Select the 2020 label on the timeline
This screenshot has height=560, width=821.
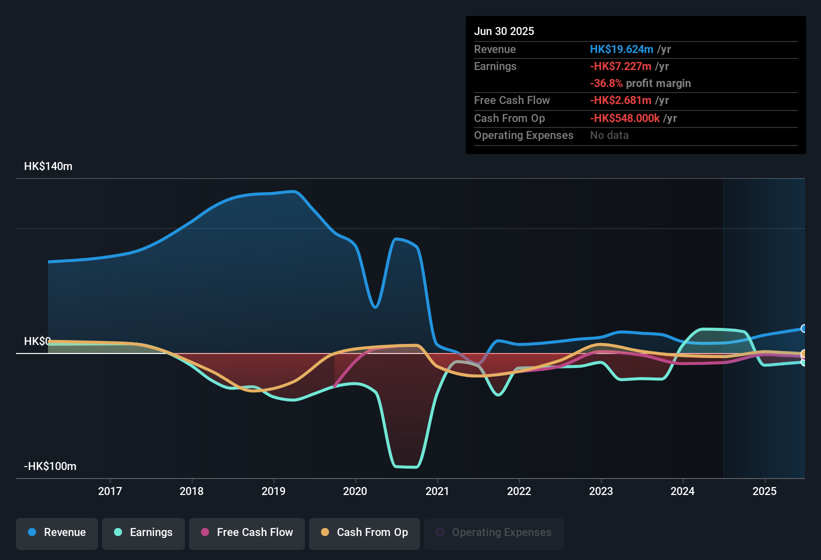tap(355, 491)
